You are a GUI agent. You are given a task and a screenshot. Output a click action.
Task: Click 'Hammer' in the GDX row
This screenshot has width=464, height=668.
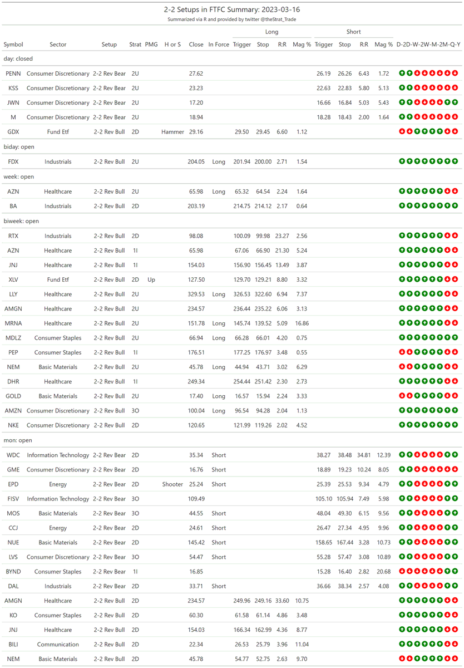click(x=172, y=132)
